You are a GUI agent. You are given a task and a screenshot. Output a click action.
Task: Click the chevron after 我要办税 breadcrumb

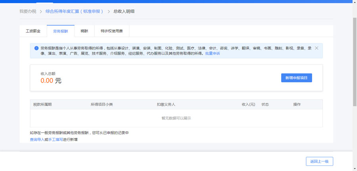tap(40, 11)
